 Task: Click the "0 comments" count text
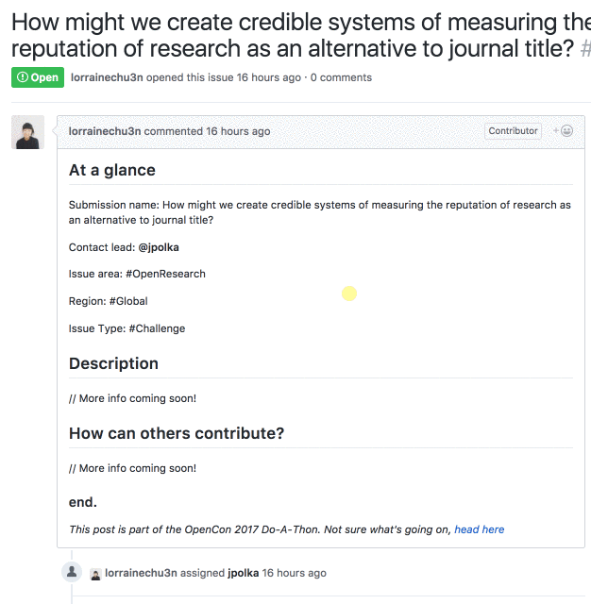pyautogui.click(x=341, y=77)
